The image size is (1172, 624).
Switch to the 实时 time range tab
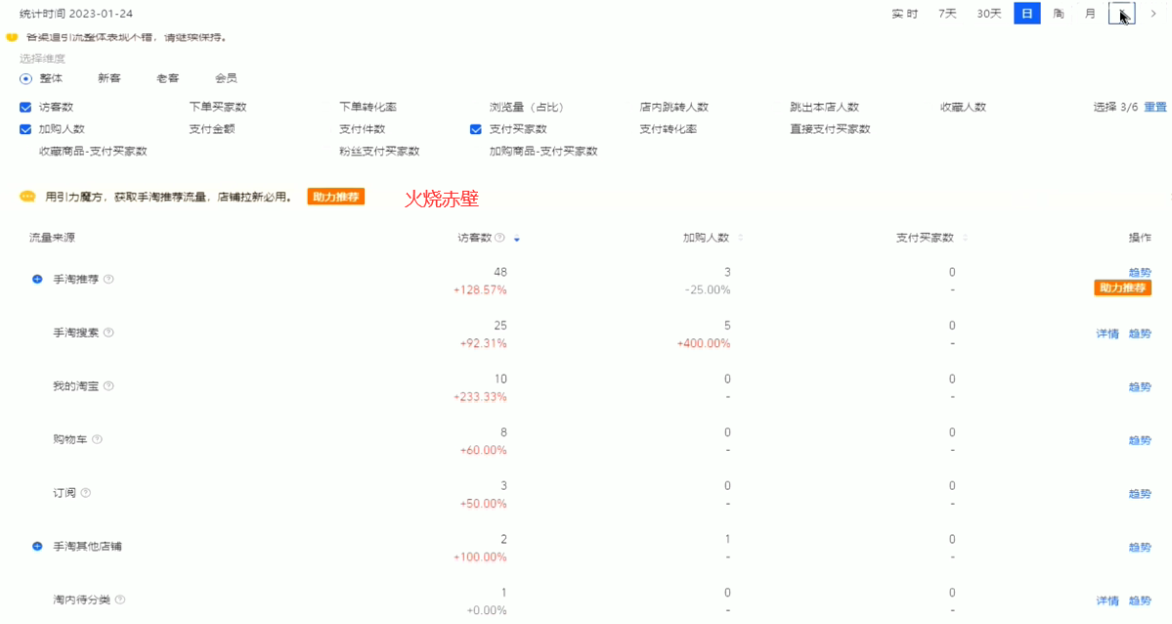[904, 14]
